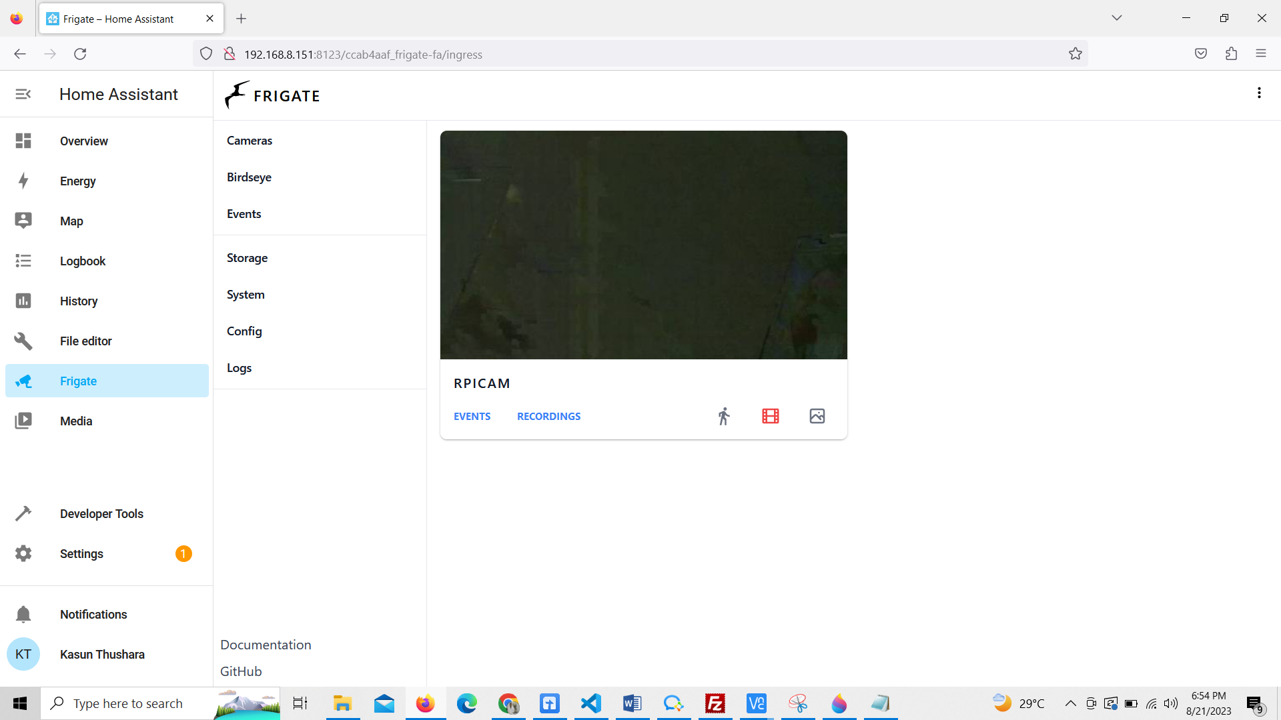Open Frigate three-dot options menu
This screenshot has width=1281, height=720.
pos(1259,93)
